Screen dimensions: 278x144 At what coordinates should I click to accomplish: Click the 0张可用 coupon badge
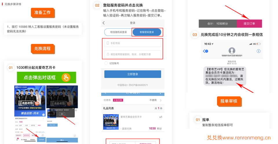click(x=118, y=100)
